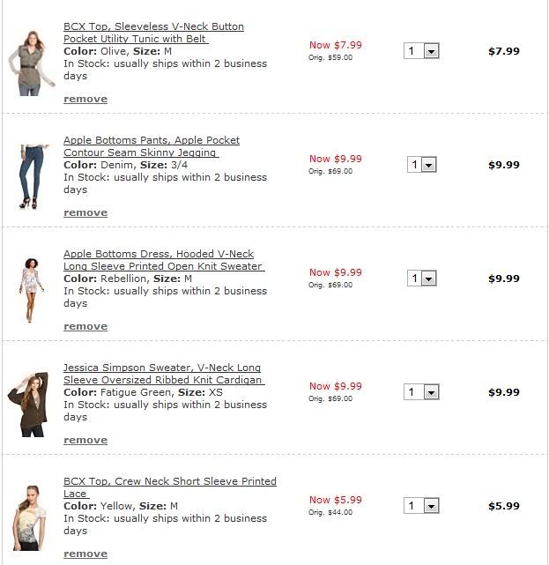
Task: Remove the BCX Utility Tunic from cart
Action: [85, 99]
